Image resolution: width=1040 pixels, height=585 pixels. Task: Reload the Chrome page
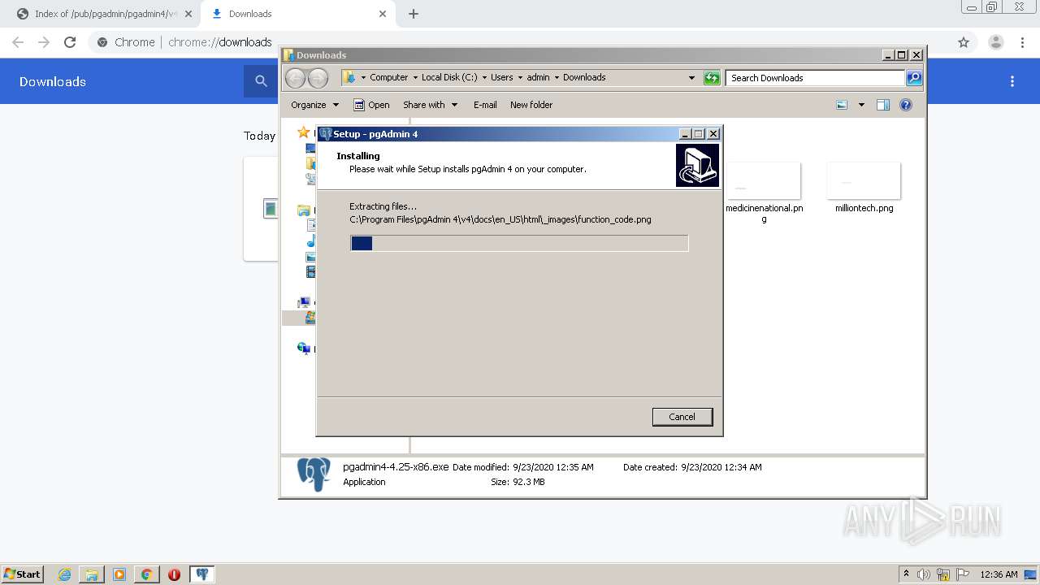point(70,42)
